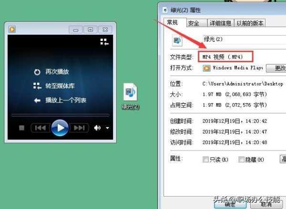This screenshot has width=286, height=209.
Task: Click the 更改 button to change program
Action: tap(276, 68)
